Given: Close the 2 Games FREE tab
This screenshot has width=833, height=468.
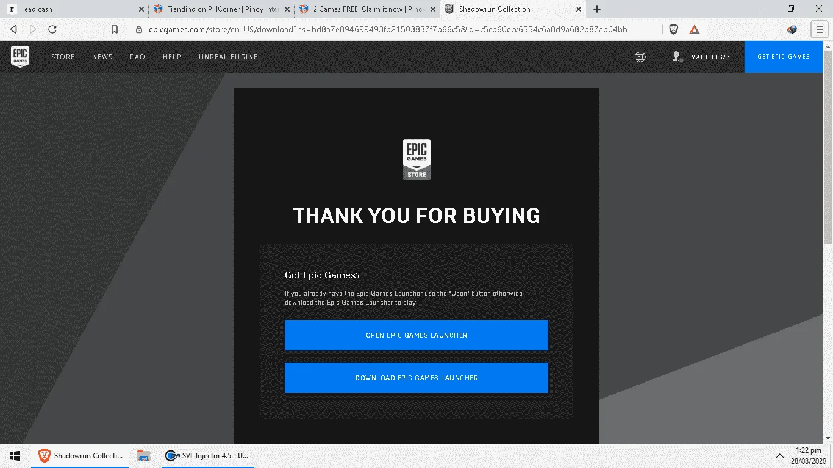Looking at the screenshot, I should 434,9.
